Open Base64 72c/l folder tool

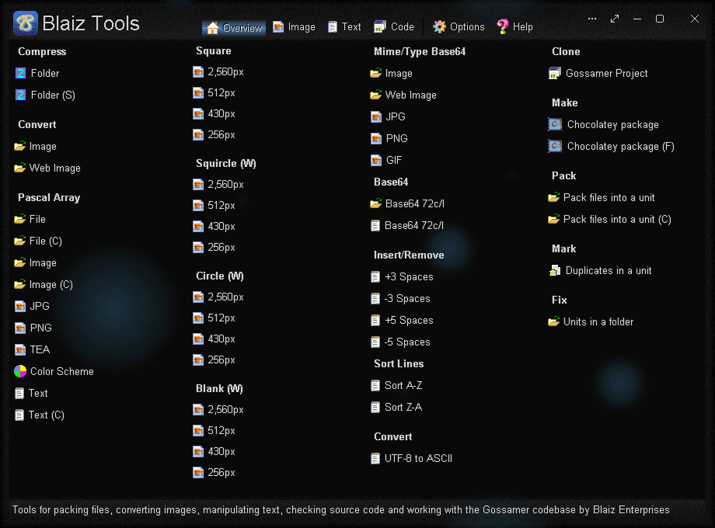[407, 203]
